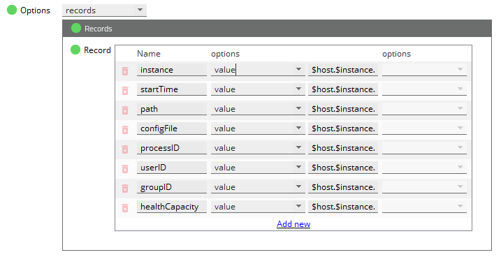501x257 pixels.
Task: Edit the instance name field
Action: (x=172, y=70)
